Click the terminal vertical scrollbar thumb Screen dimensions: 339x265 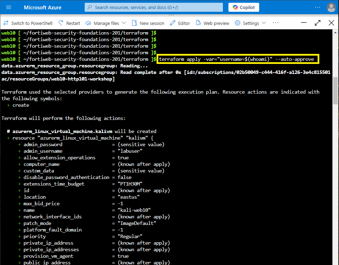[x=335, y=91]
